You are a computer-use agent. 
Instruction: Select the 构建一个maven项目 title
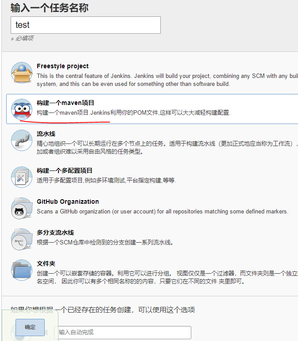click(x=66, y=103)
